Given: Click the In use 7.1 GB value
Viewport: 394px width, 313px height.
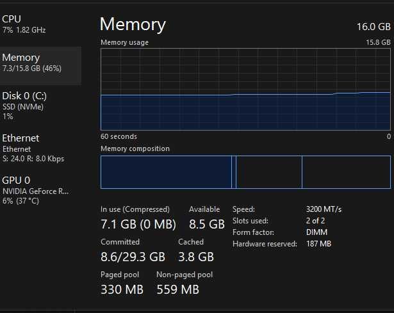Looking at the screenshot, I should pyautogui.click(x=138, y=224).
